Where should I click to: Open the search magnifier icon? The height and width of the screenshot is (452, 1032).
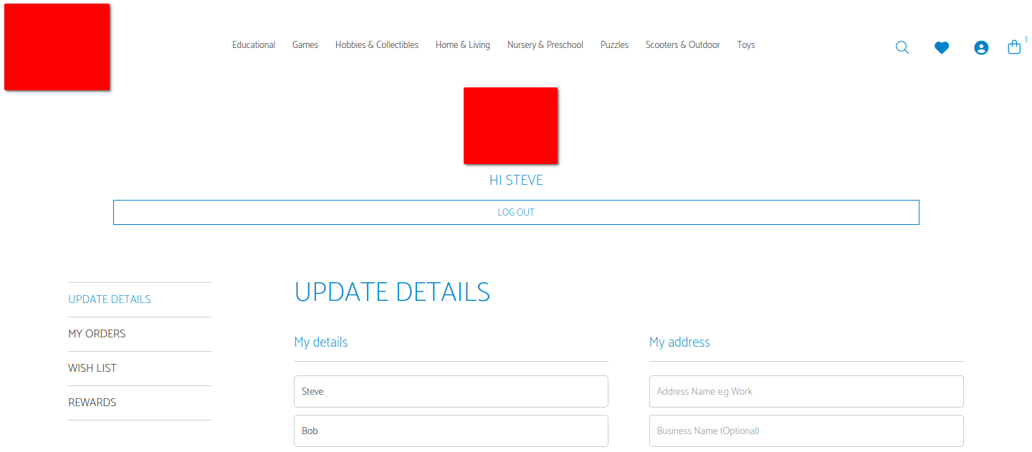(x=902, y=48)
